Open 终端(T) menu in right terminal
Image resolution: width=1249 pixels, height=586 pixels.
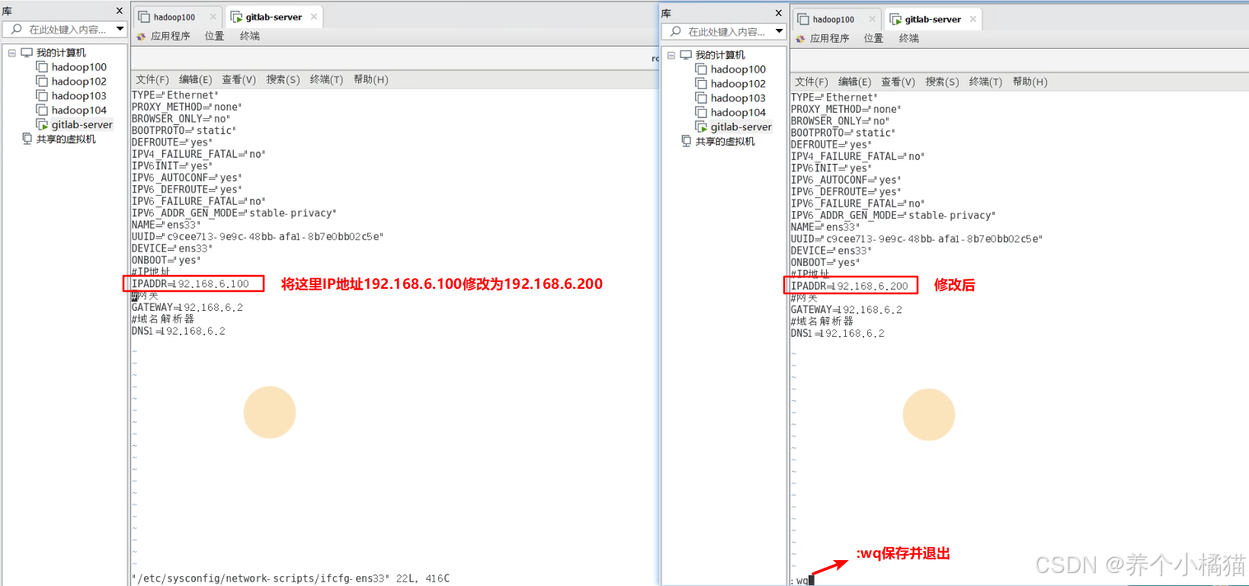(985, 82)
